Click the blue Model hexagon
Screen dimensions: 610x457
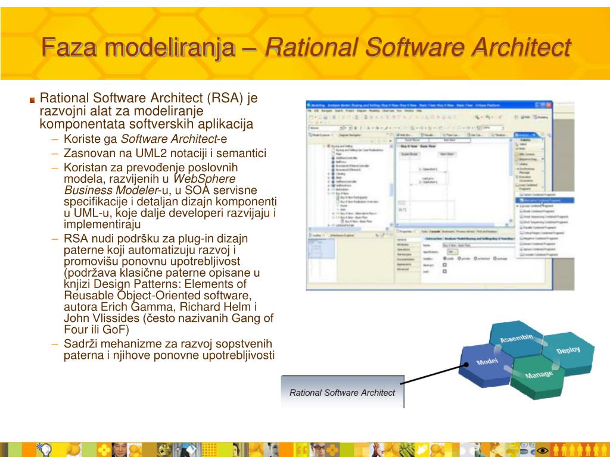486,365
